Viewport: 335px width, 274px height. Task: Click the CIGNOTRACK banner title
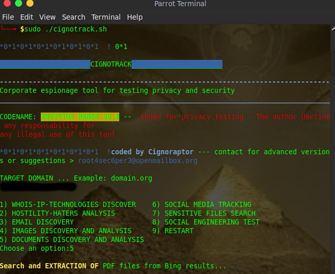pos(111,64)
